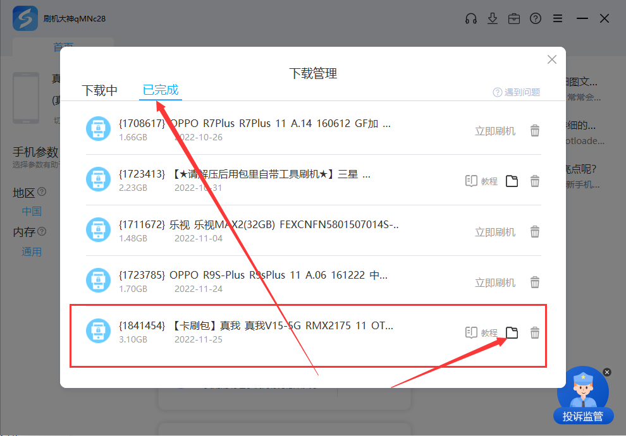The height and width of the screenshot is (436, 626).
Task: Open the hamburger main menu
Action: click(x=558, y=18)
